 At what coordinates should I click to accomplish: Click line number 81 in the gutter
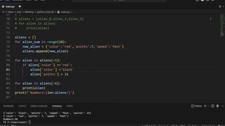pyautogui.click(x=8, y=70)
